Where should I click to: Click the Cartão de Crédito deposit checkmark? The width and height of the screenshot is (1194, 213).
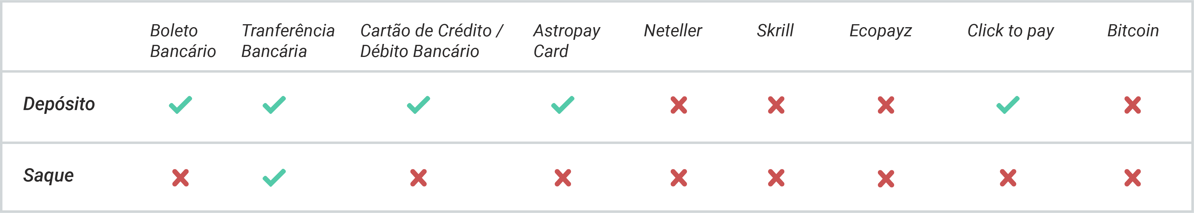pos(418,105)
